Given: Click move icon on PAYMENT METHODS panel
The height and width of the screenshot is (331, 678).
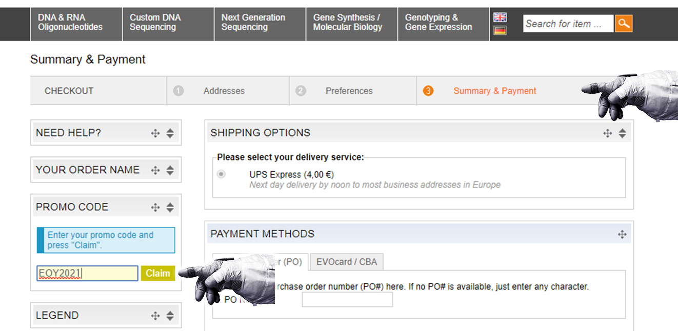Looking at the screenshot, I should 622,235.
